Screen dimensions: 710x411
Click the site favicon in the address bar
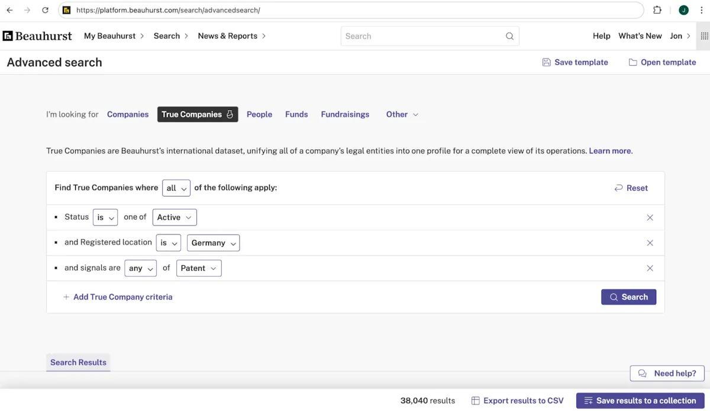(67, 10)
